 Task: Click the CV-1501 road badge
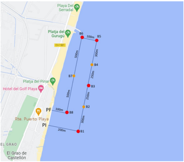click(x=60, y=45)
